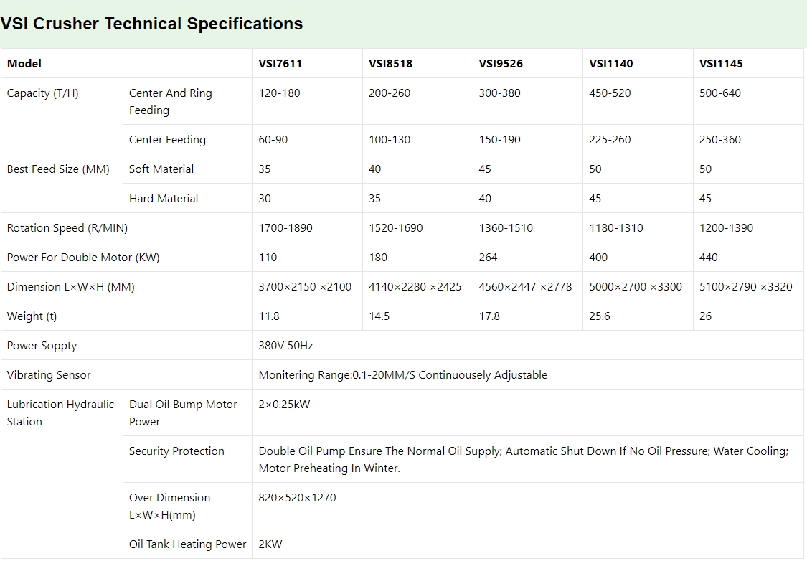Click the Capacity (T/H) row label

click(42, 93)
